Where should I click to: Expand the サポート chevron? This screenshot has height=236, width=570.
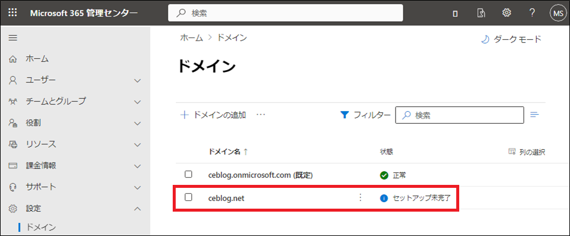click(x=138, y=188)
